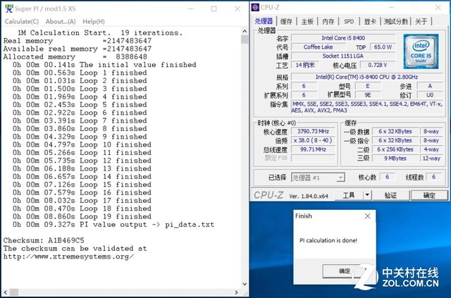451x298 pixels.
Task: Expand the 处理器 #1 selection dropdown
Action: coord(340,178)
